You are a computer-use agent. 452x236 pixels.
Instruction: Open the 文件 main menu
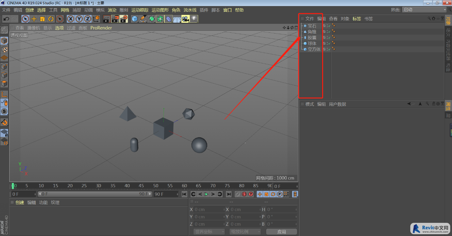click(x=6, y=10)
